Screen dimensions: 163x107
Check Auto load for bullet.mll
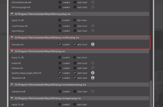75,63
